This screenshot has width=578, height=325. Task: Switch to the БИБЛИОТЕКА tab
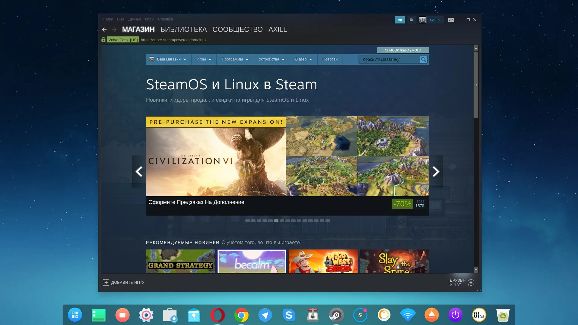coord(183,29)
